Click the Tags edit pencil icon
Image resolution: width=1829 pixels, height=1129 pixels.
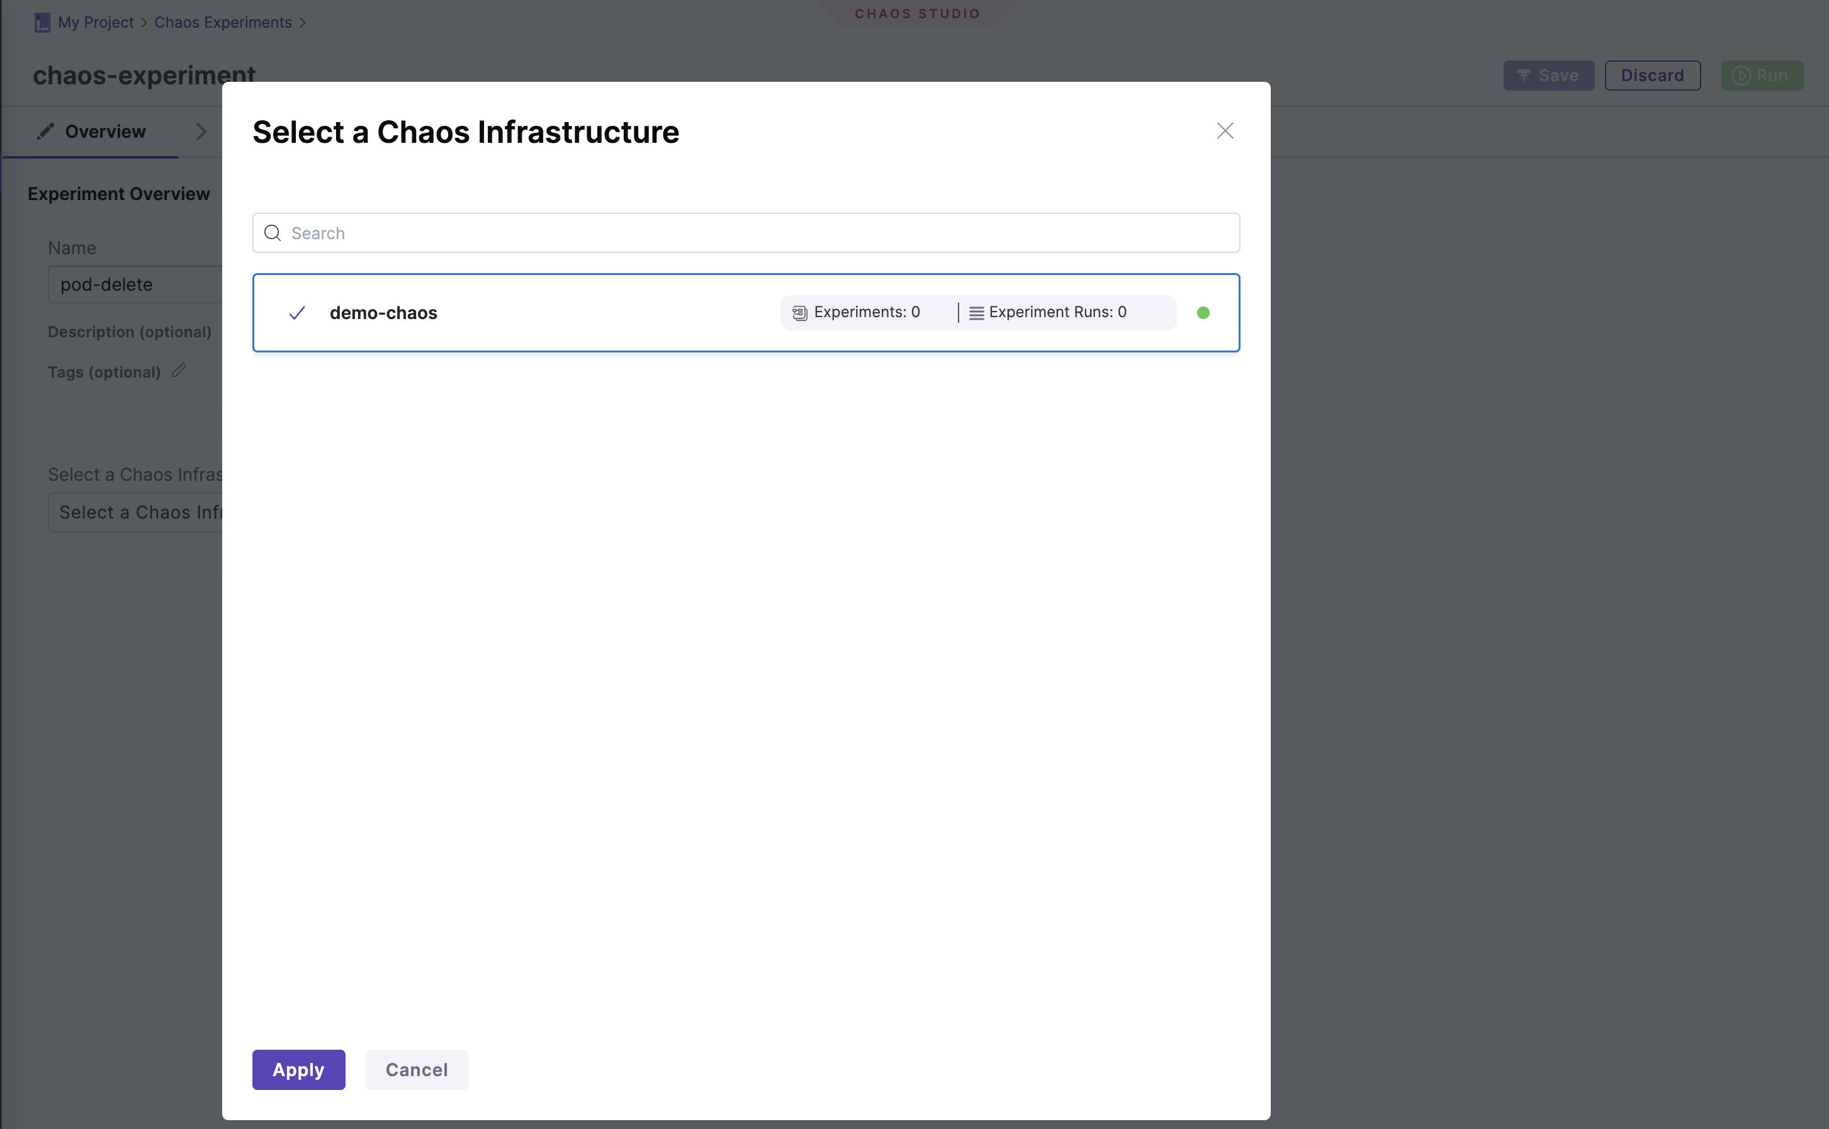click(178, 371)
